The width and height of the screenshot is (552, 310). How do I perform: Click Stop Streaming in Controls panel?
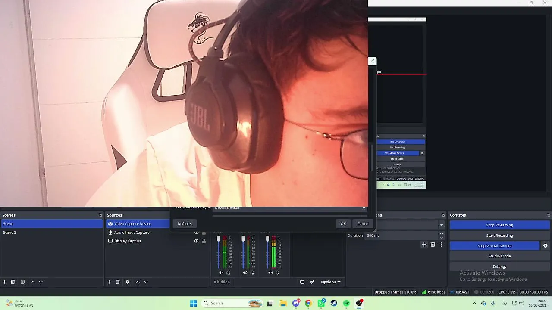499,225
